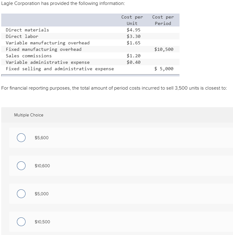
Task: Click the Multiple Choice section heading
Action: click(x=29, y=115)
